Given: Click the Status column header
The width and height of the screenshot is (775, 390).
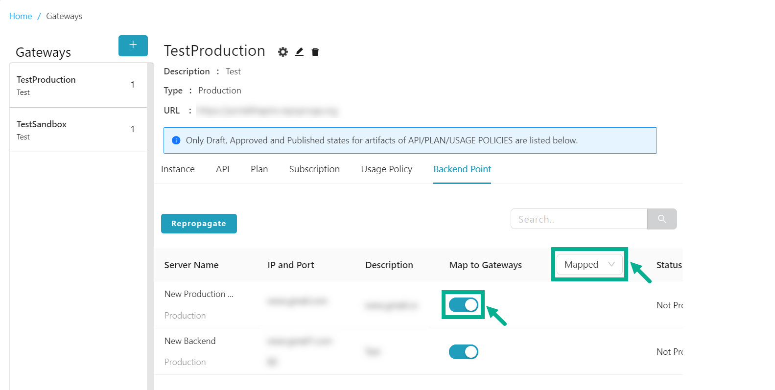Looking at the screenshot, I should [669, 265].
